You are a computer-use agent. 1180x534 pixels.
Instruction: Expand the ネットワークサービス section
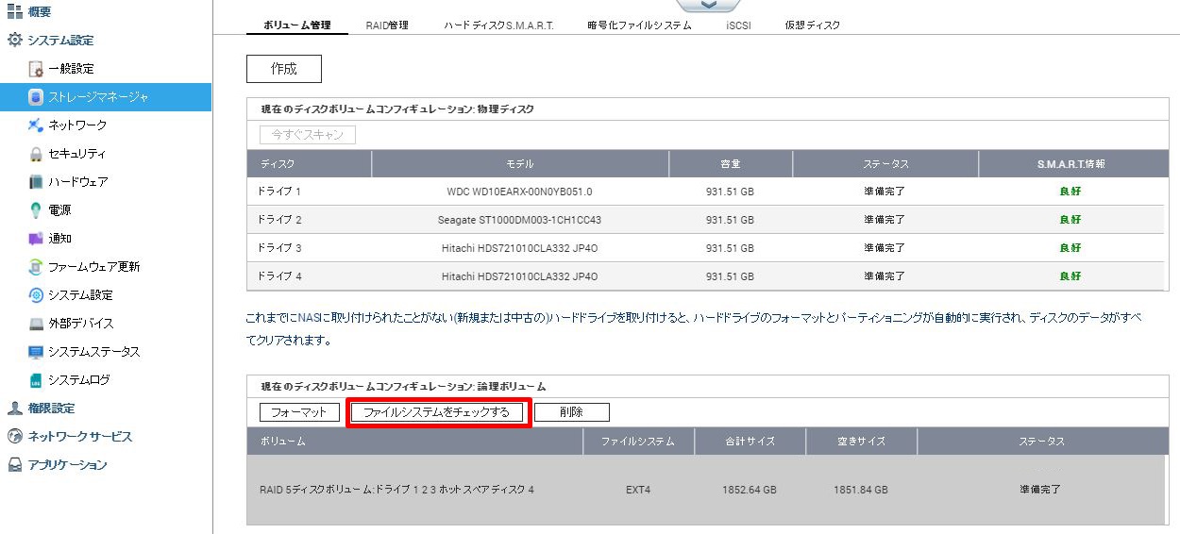(x=79, y=437)
